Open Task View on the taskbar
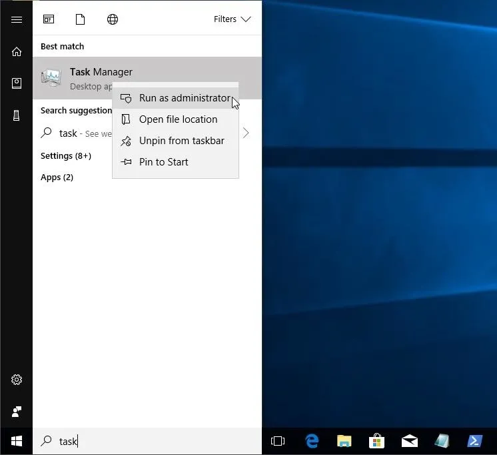The height and width of the screenshot is (455, 497). [278, 441]
